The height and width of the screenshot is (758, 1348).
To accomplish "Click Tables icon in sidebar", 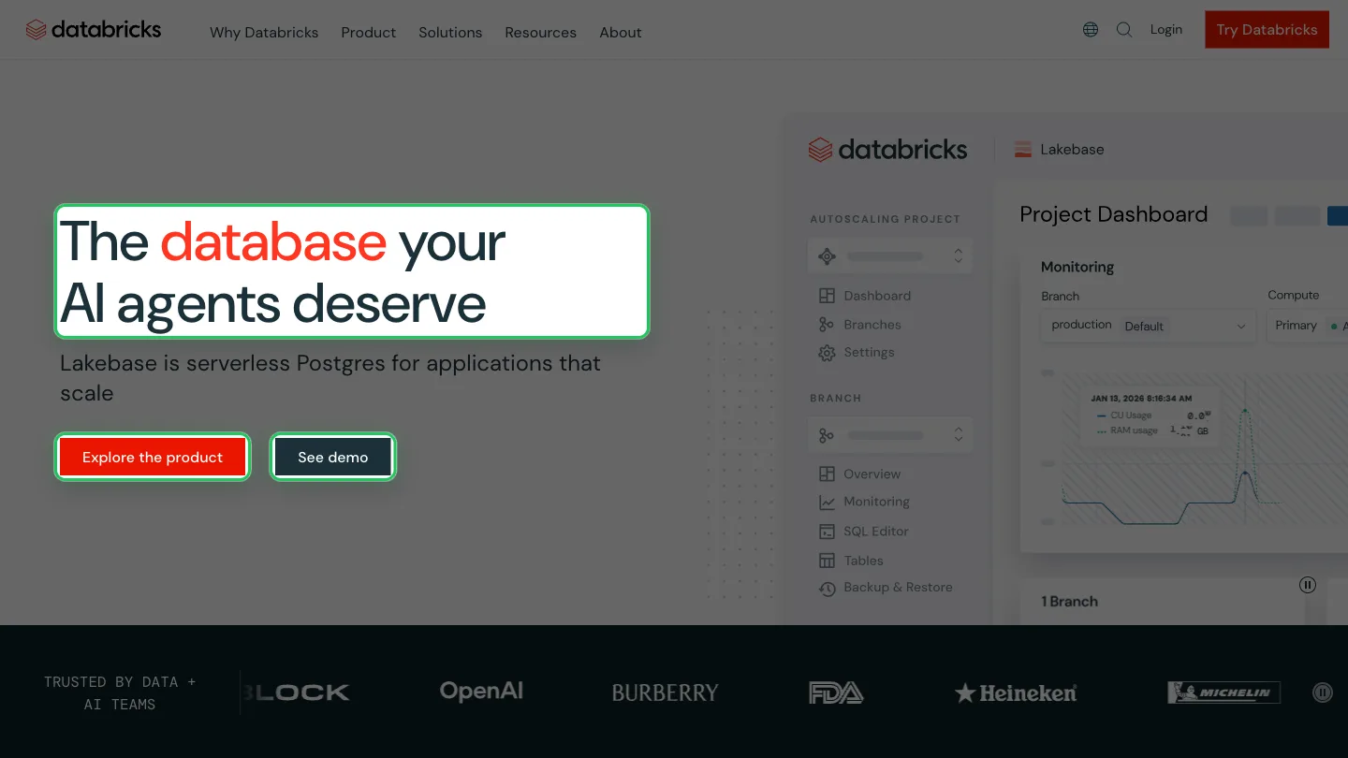I will (827, 561).
